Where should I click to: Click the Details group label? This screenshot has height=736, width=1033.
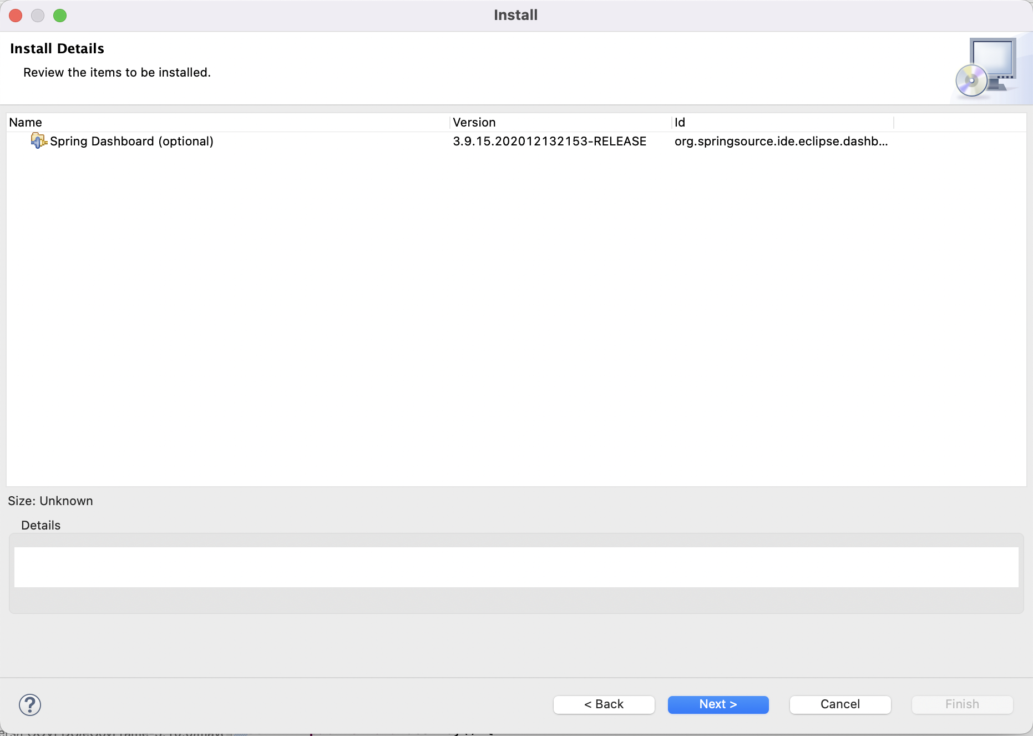[x=40, y=525]
